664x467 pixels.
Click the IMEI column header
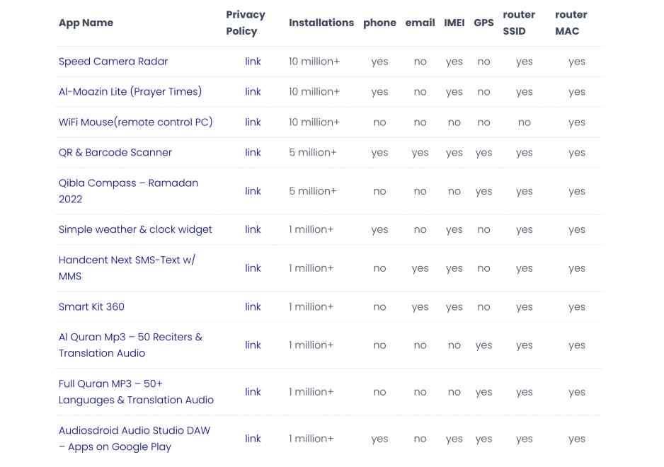[454, 23]
